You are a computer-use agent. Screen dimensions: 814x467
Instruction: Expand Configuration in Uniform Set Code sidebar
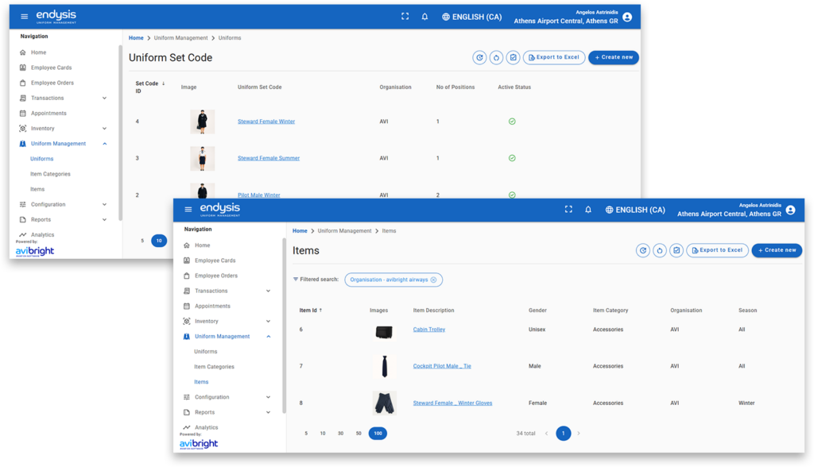(x=104, y=204)
